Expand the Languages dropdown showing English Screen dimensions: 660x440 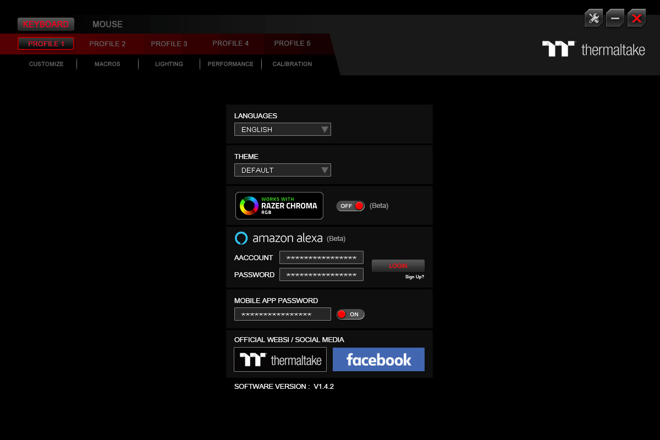click(x=282, y=129)
